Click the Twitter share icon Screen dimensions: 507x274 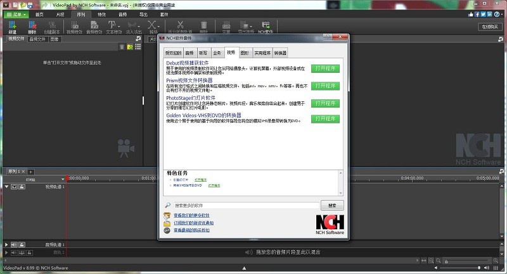[x=483, y=14]
